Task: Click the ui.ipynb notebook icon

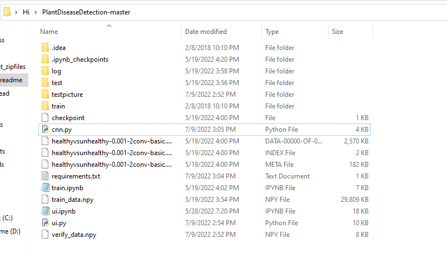Action: 45,211
